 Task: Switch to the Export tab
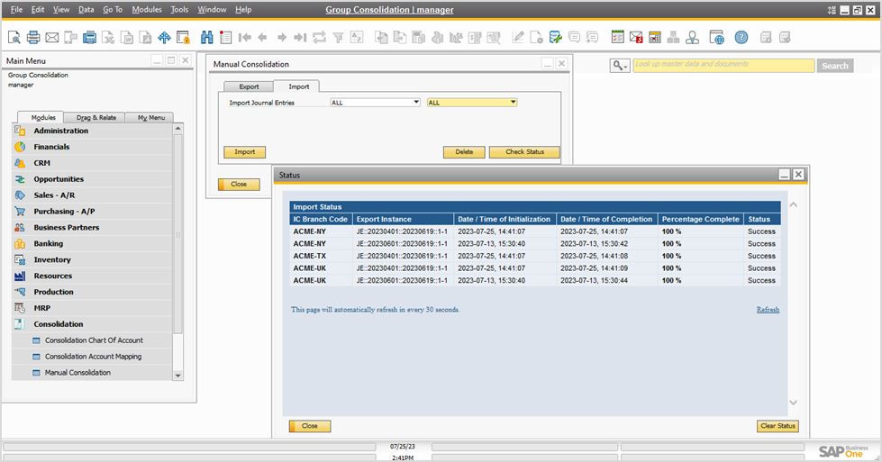(x=249, y=86)
